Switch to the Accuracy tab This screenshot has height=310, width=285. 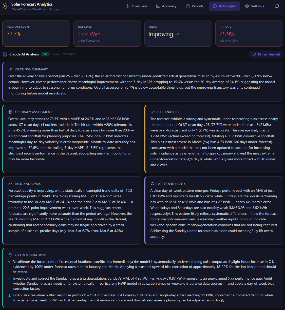(x=166, y=6)
